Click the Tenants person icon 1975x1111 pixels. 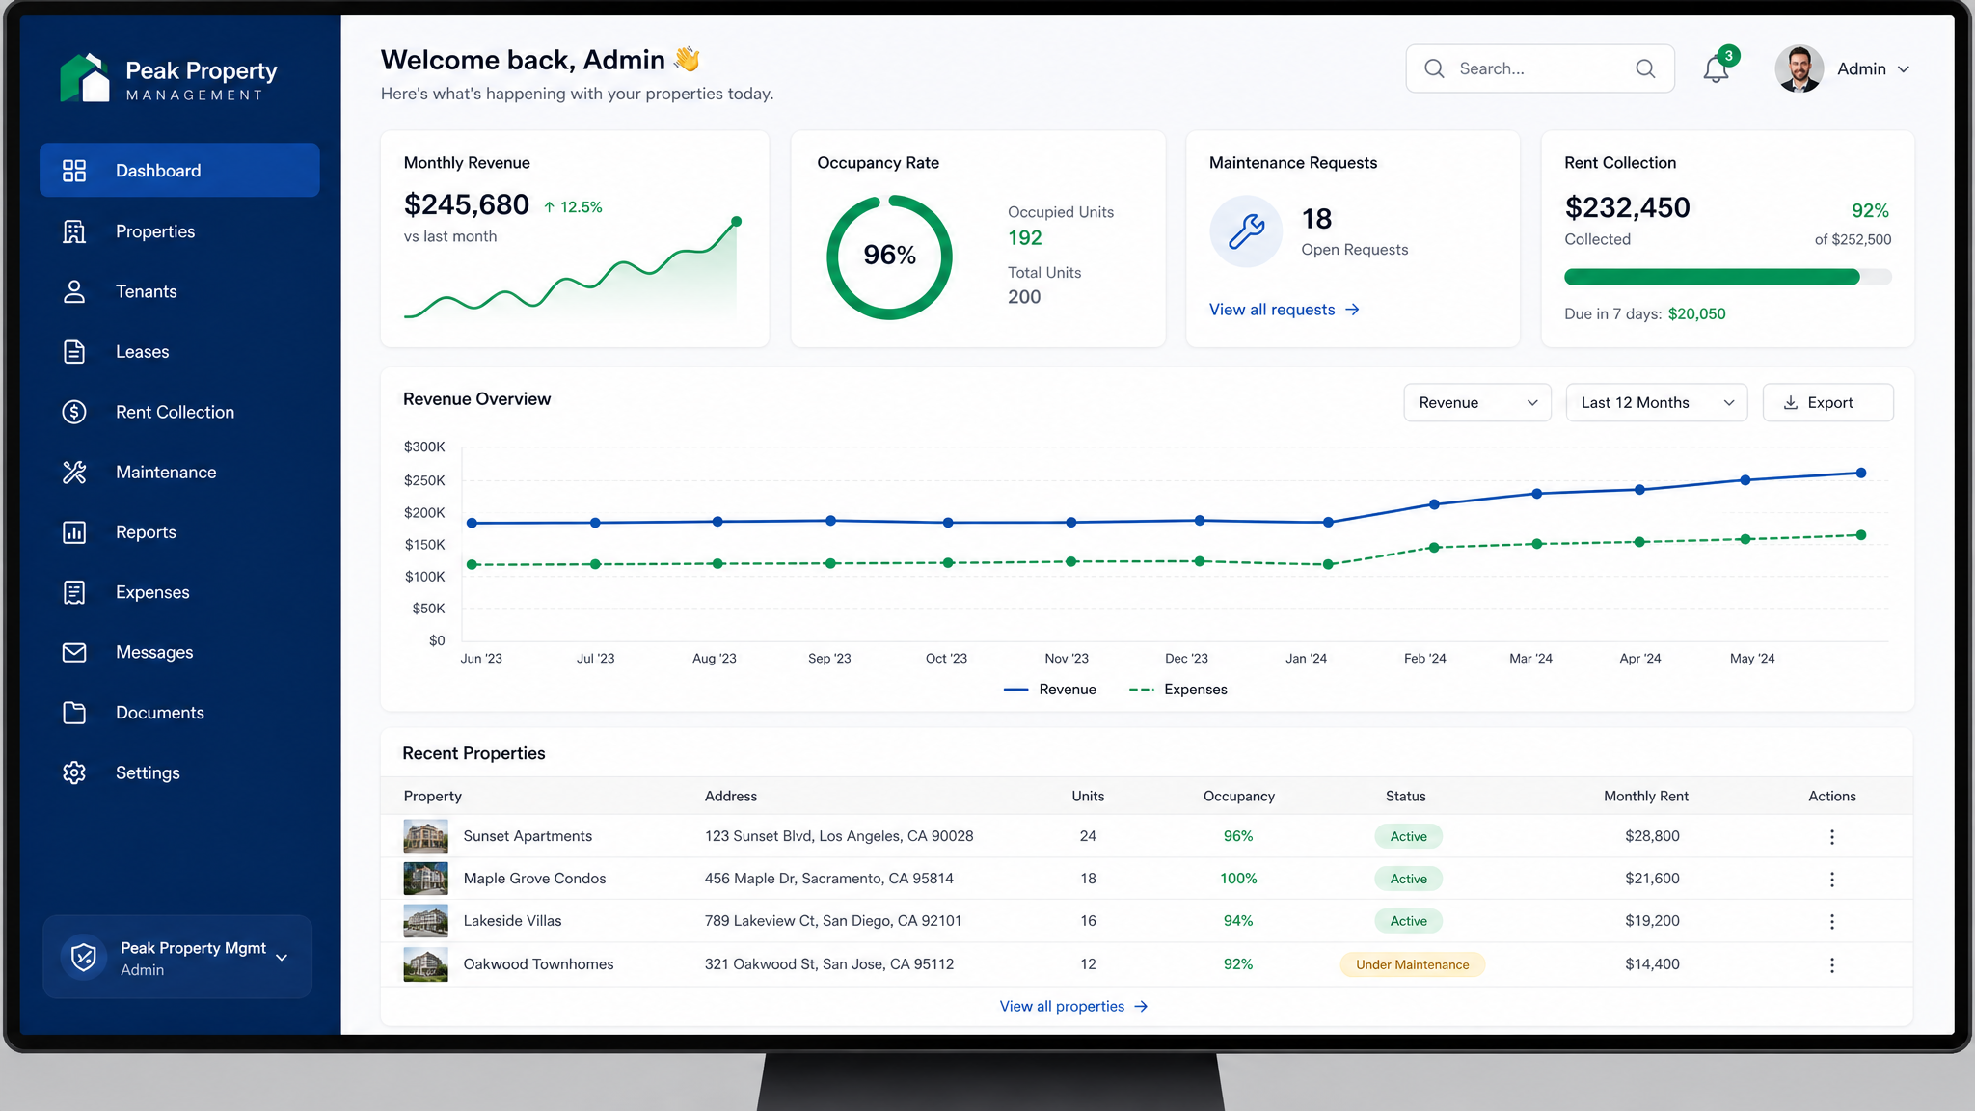[74, 291]
